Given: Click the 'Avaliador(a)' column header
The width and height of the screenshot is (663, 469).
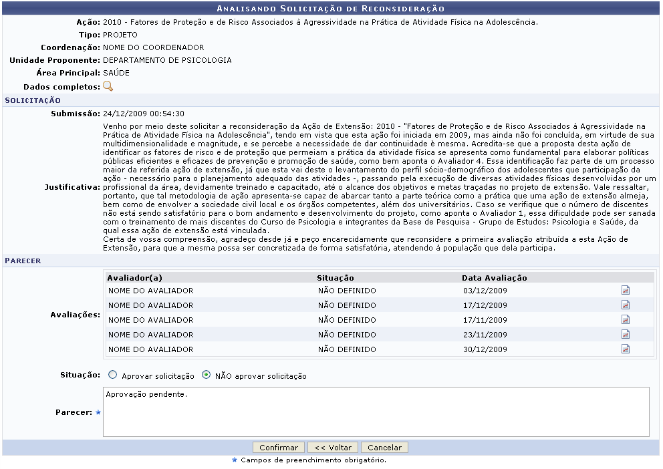Looking at the screenshot, I should coord(134,277).
